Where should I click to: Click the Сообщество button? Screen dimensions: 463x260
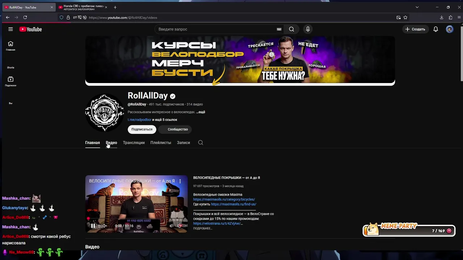pyautogui.click(x=175, y=129)
